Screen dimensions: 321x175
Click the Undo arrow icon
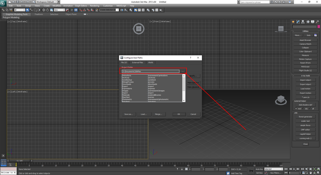(x=22, y=2)
